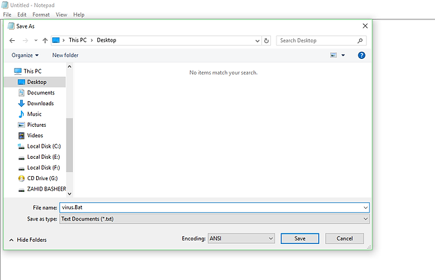Click the Change your view icon

pos(334,55)
